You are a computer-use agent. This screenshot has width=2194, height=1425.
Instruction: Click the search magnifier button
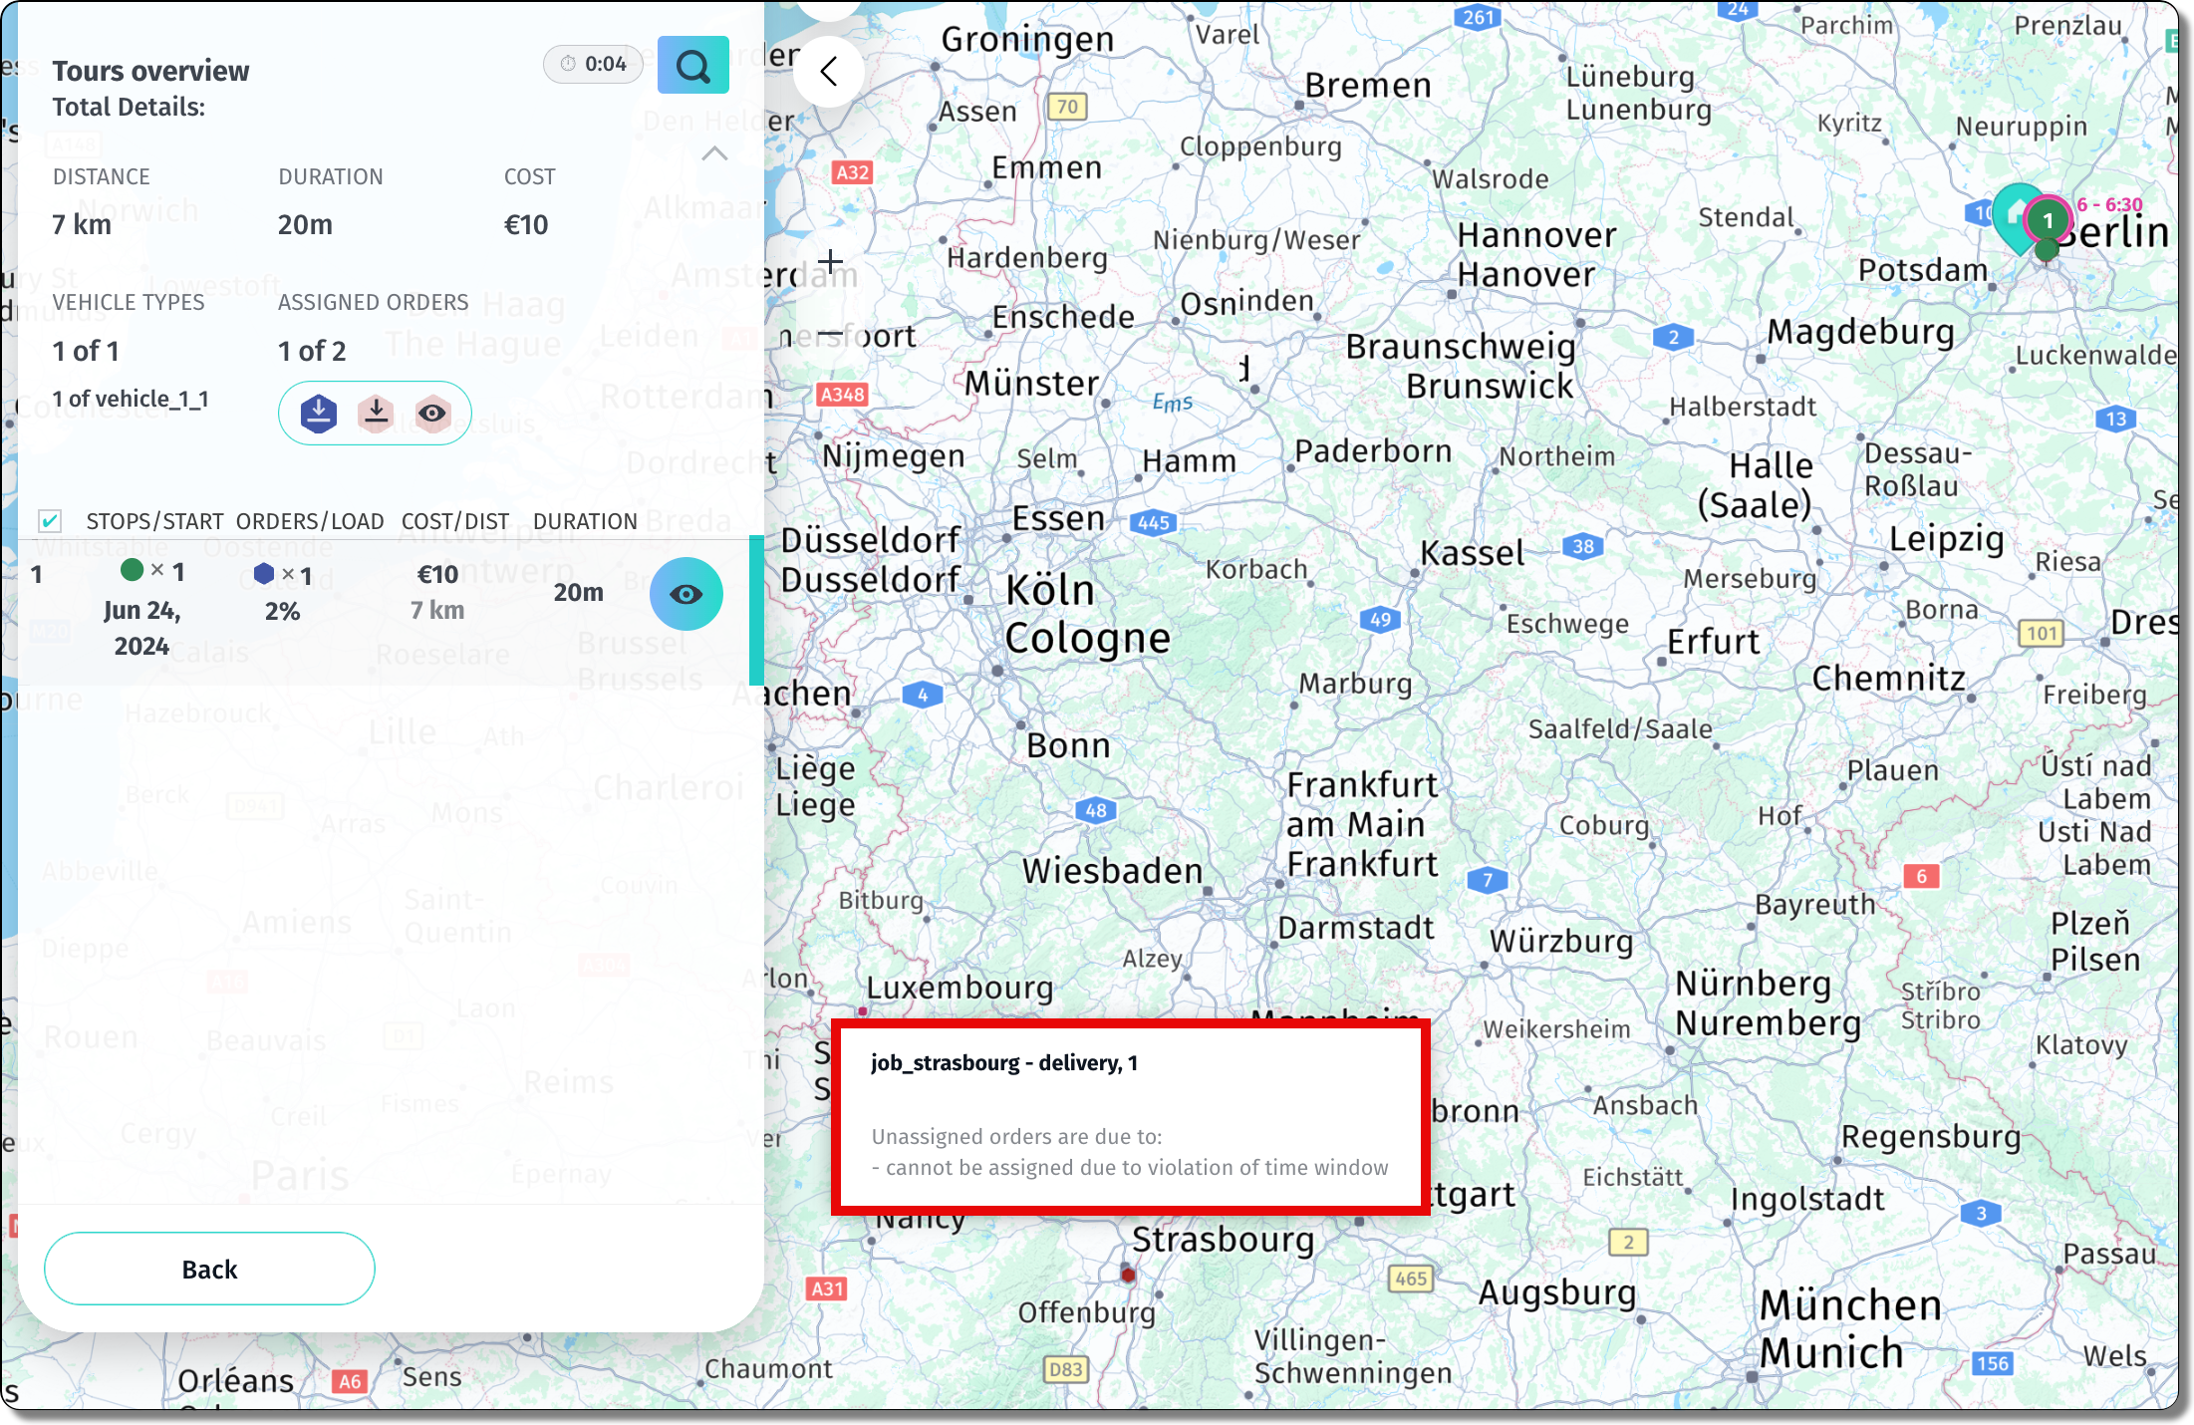pos(692,66)
